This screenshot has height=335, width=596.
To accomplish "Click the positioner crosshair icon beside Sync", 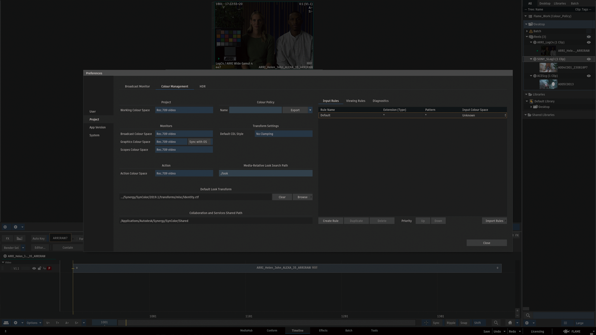I will (426, 323).
